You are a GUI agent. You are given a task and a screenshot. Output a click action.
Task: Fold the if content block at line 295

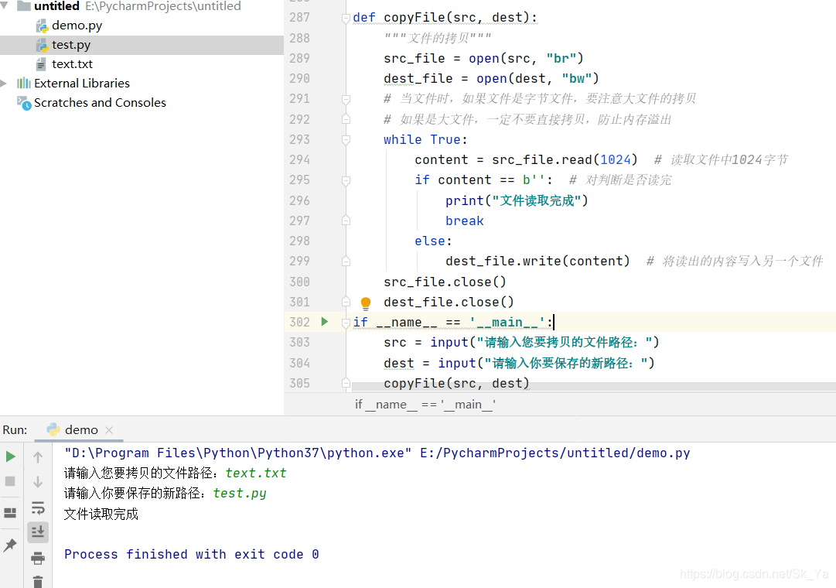pos(346,180)
